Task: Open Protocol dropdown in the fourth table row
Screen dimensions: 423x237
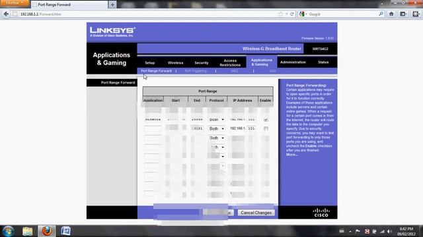Action: tap(217, 138)
